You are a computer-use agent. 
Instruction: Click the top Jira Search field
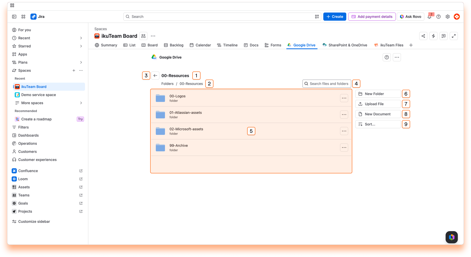(222, 16)
